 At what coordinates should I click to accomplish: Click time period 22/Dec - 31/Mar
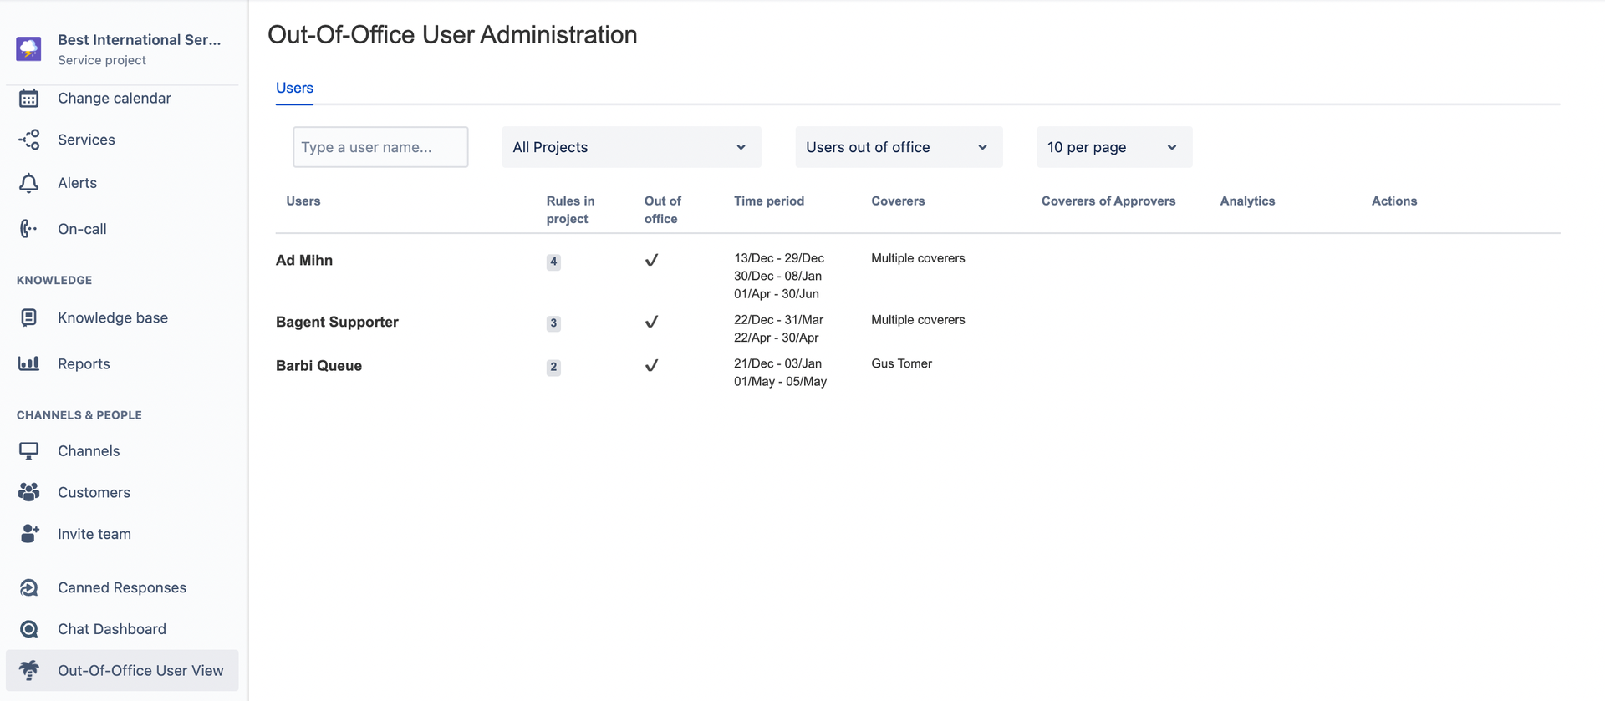tap(778, 320)
